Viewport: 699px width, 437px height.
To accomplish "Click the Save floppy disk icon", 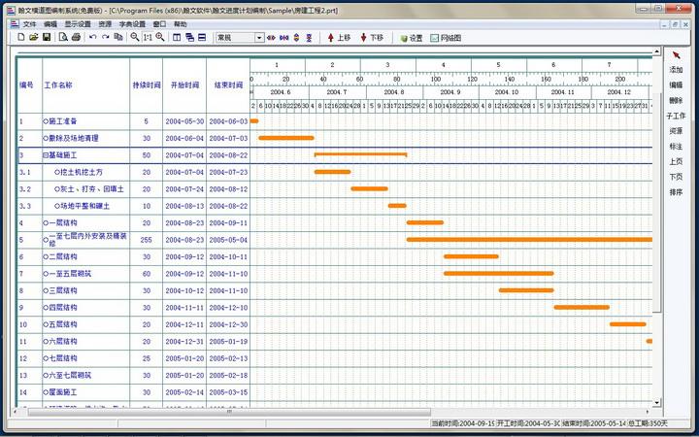I will (47, 38).
